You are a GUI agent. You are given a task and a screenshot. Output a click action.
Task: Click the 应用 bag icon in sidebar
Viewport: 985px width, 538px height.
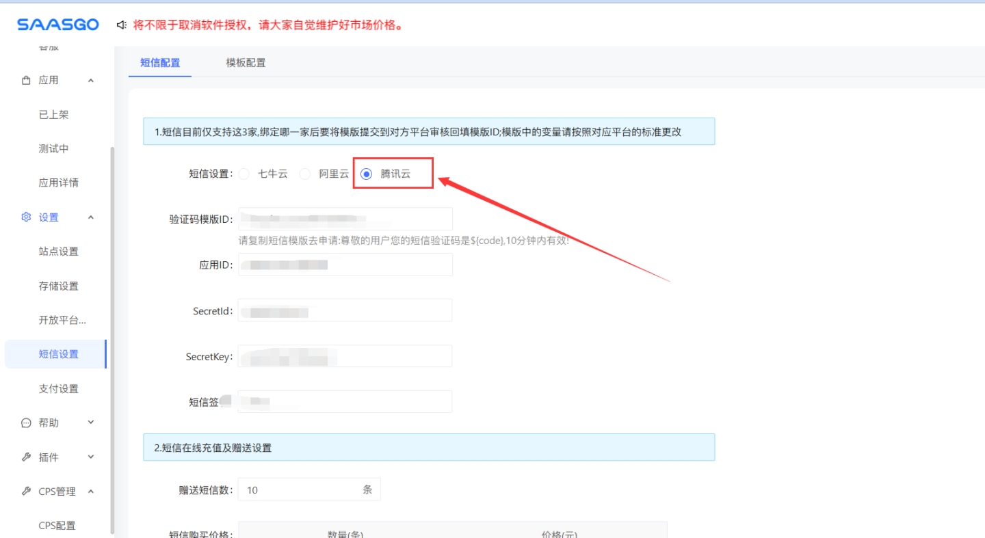click(27, 81)
